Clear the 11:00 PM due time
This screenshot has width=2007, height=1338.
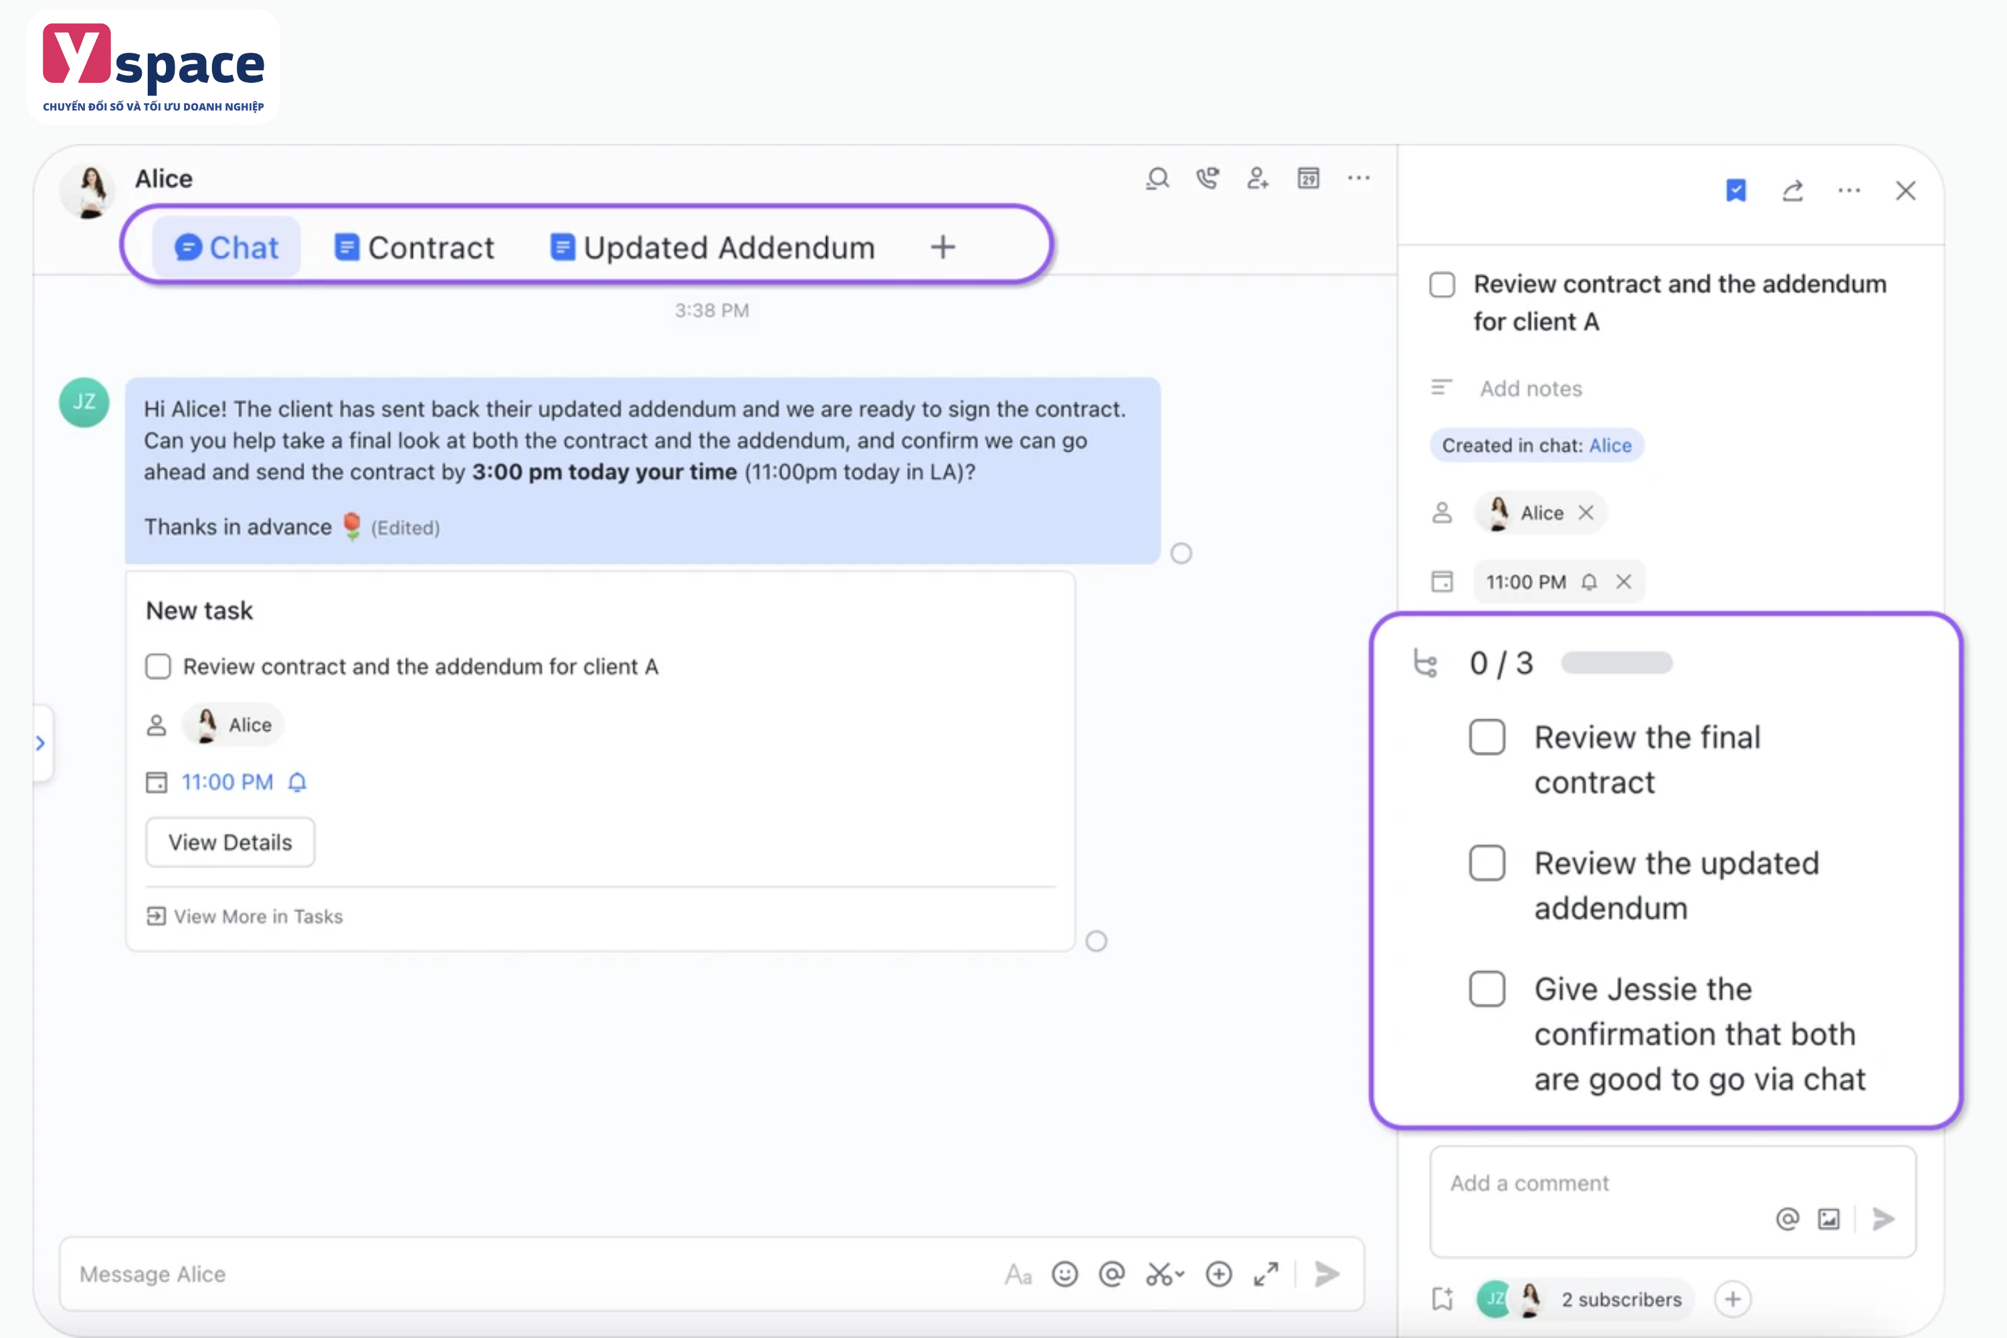pos(1624,582)
